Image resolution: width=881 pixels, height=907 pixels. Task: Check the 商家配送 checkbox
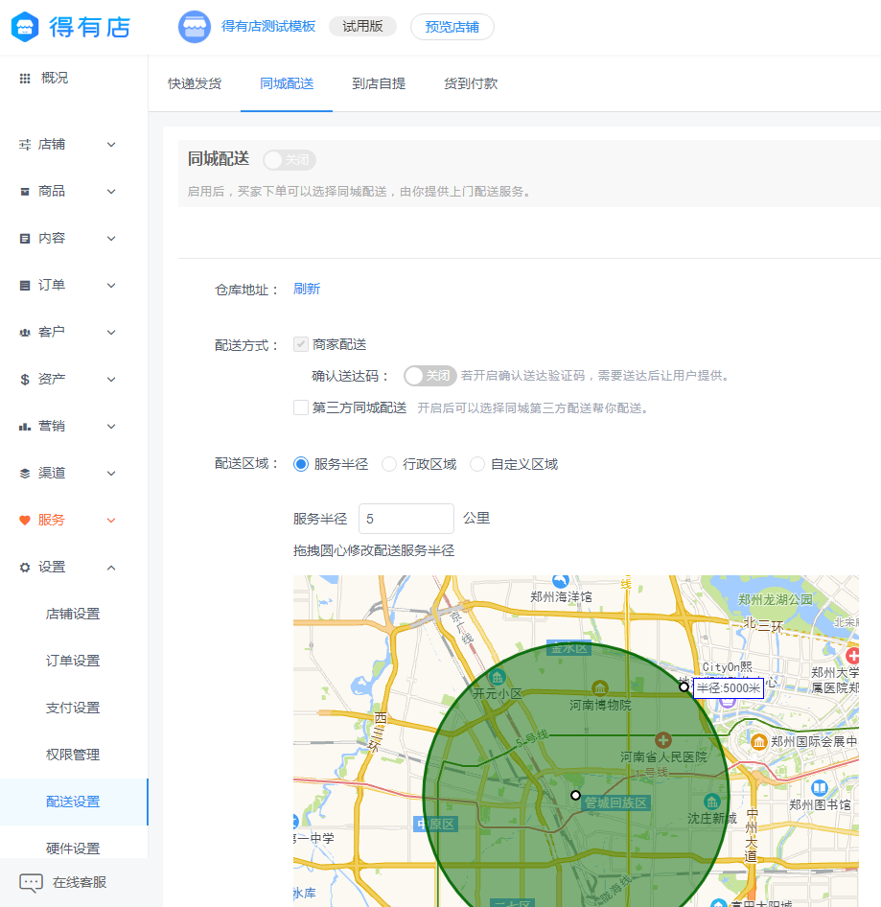[301, 345]
